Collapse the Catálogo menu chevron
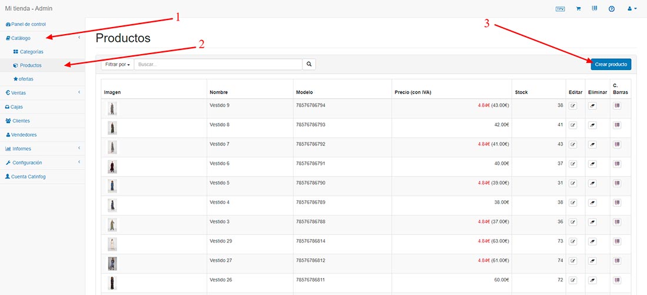 [79, 38]
